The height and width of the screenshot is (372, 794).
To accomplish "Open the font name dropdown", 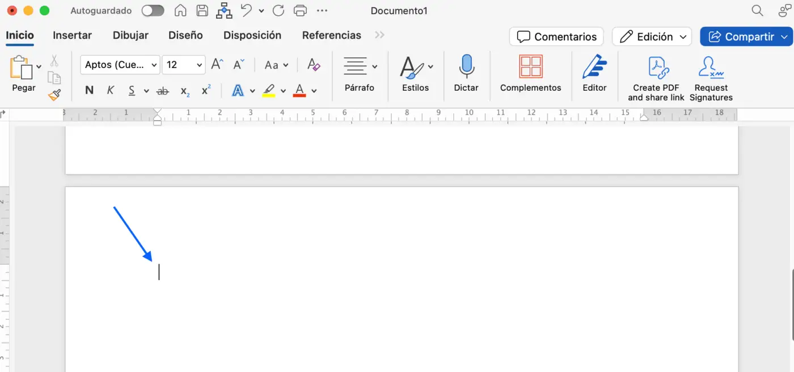I will point(154,65).
